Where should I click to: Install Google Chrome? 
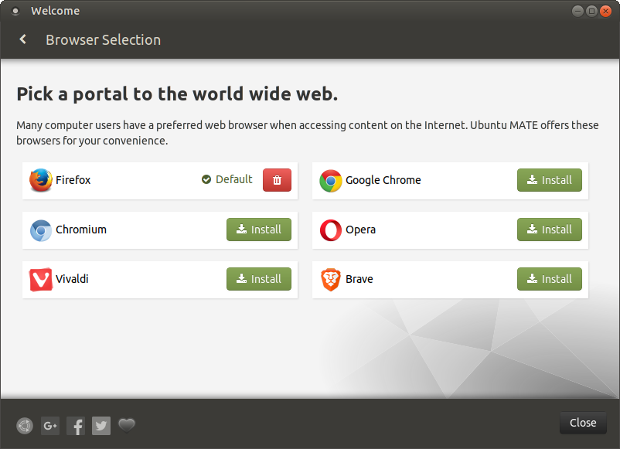pos(549,179)
